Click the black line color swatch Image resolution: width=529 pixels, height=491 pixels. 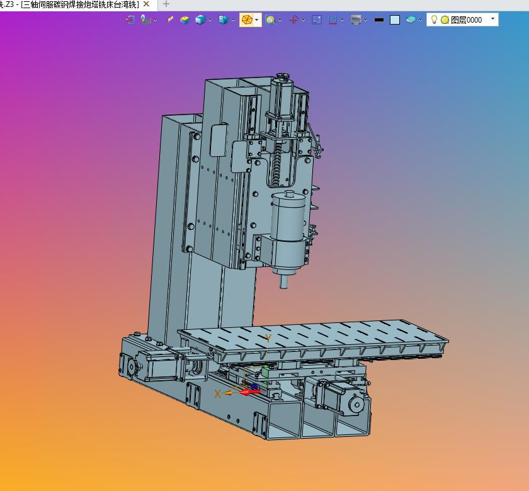click(379, 20)
